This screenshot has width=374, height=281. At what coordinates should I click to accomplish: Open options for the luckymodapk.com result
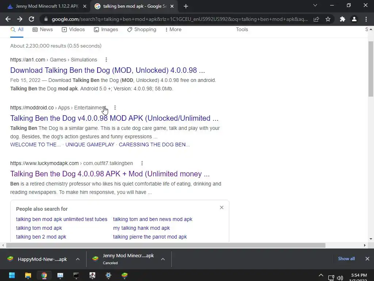(x=142, y=164)
